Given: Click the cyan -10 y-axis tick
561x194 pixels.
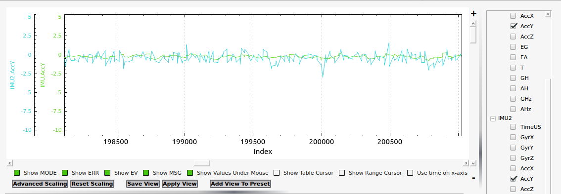Looking at the screenshot, I should [x=27, y=130].
